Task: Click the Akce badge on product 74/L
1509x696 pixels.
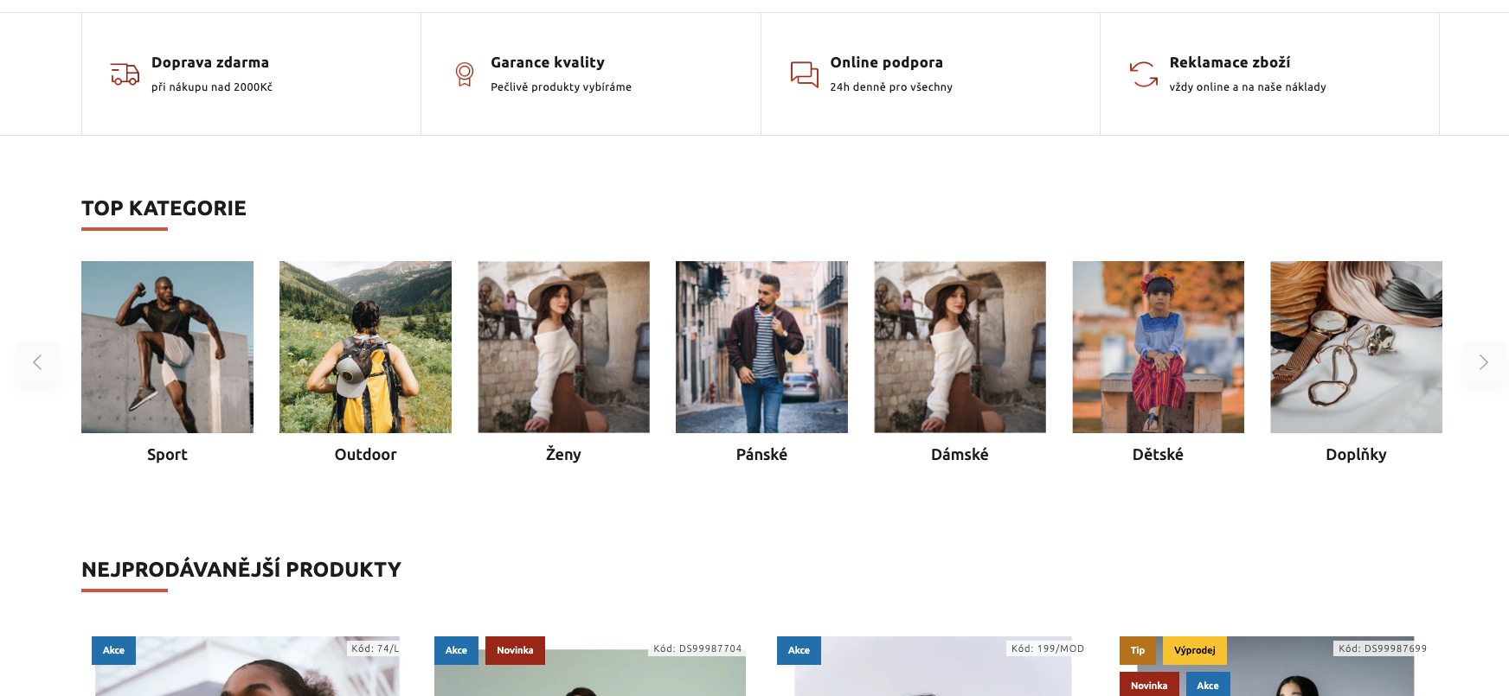Action: coord(113,650)
